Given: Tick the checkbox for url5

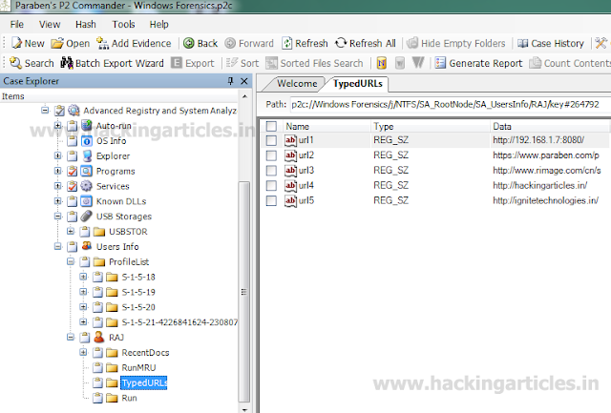Looking at the screenshot, I should pyautogui.click(x=271, y=201).
